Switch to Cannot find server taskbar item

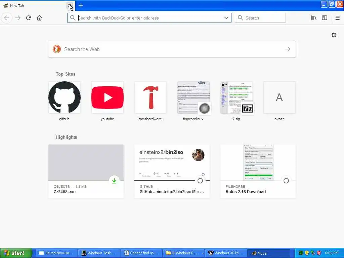(141, 253)
